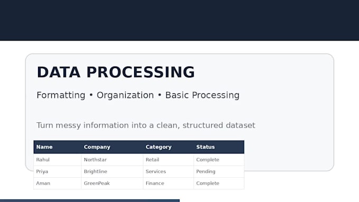Select the Aman name cell
This screenshot has width=359, height=202.
(x=58, y=184)
